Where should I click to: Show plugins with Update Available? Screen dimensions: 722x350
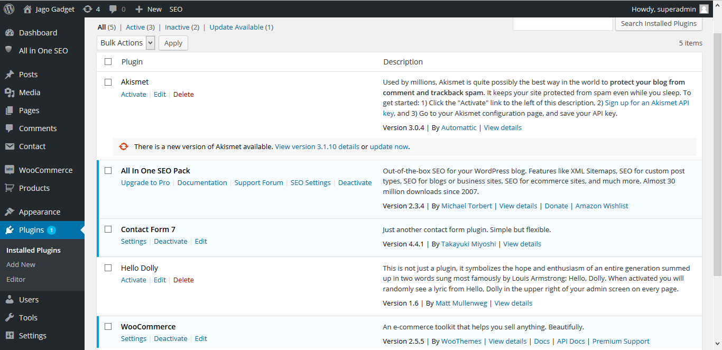click(236, 27)
